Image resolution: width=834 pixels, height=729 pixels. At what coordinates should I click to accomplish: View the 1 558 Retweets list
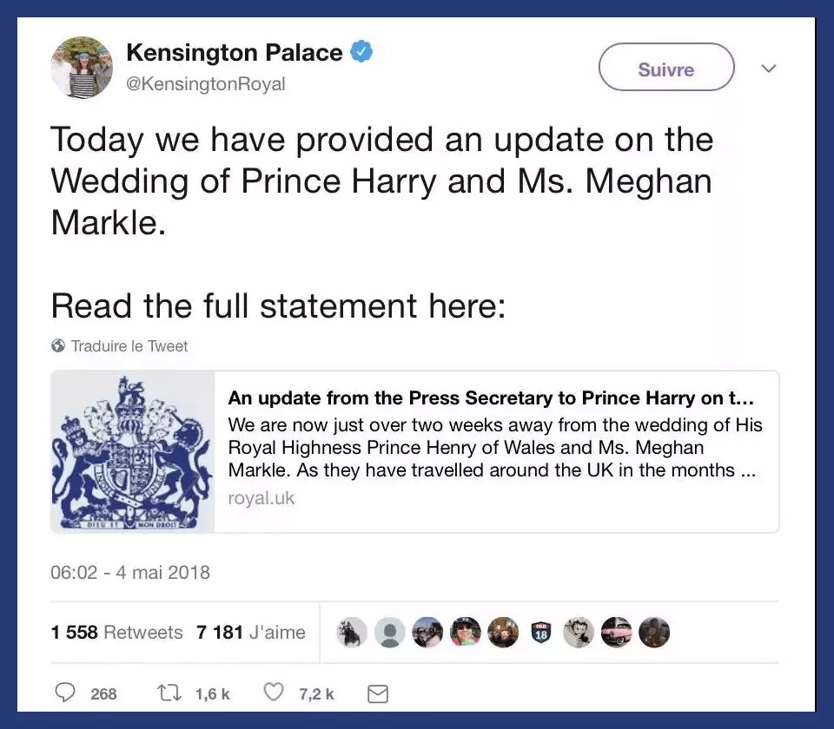[x=117, y=633]
